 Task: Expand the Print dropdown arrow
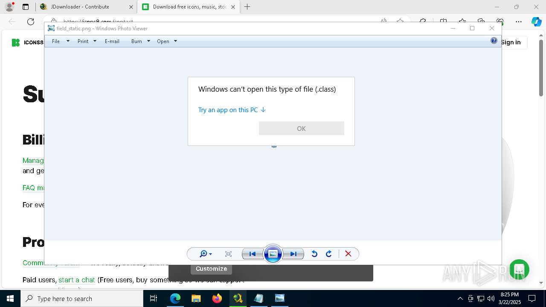click(x=95, y=41)
